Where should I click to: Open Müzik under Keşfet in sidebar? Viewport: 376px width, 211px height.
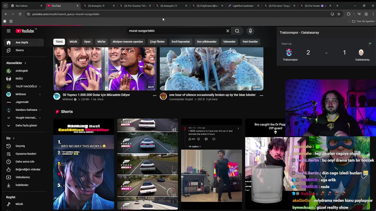coord(24,204)
